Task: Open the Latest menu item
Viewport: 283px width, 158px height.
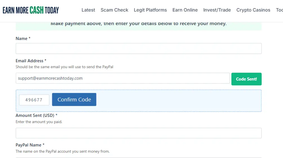Action: click(x=88, y=10)
